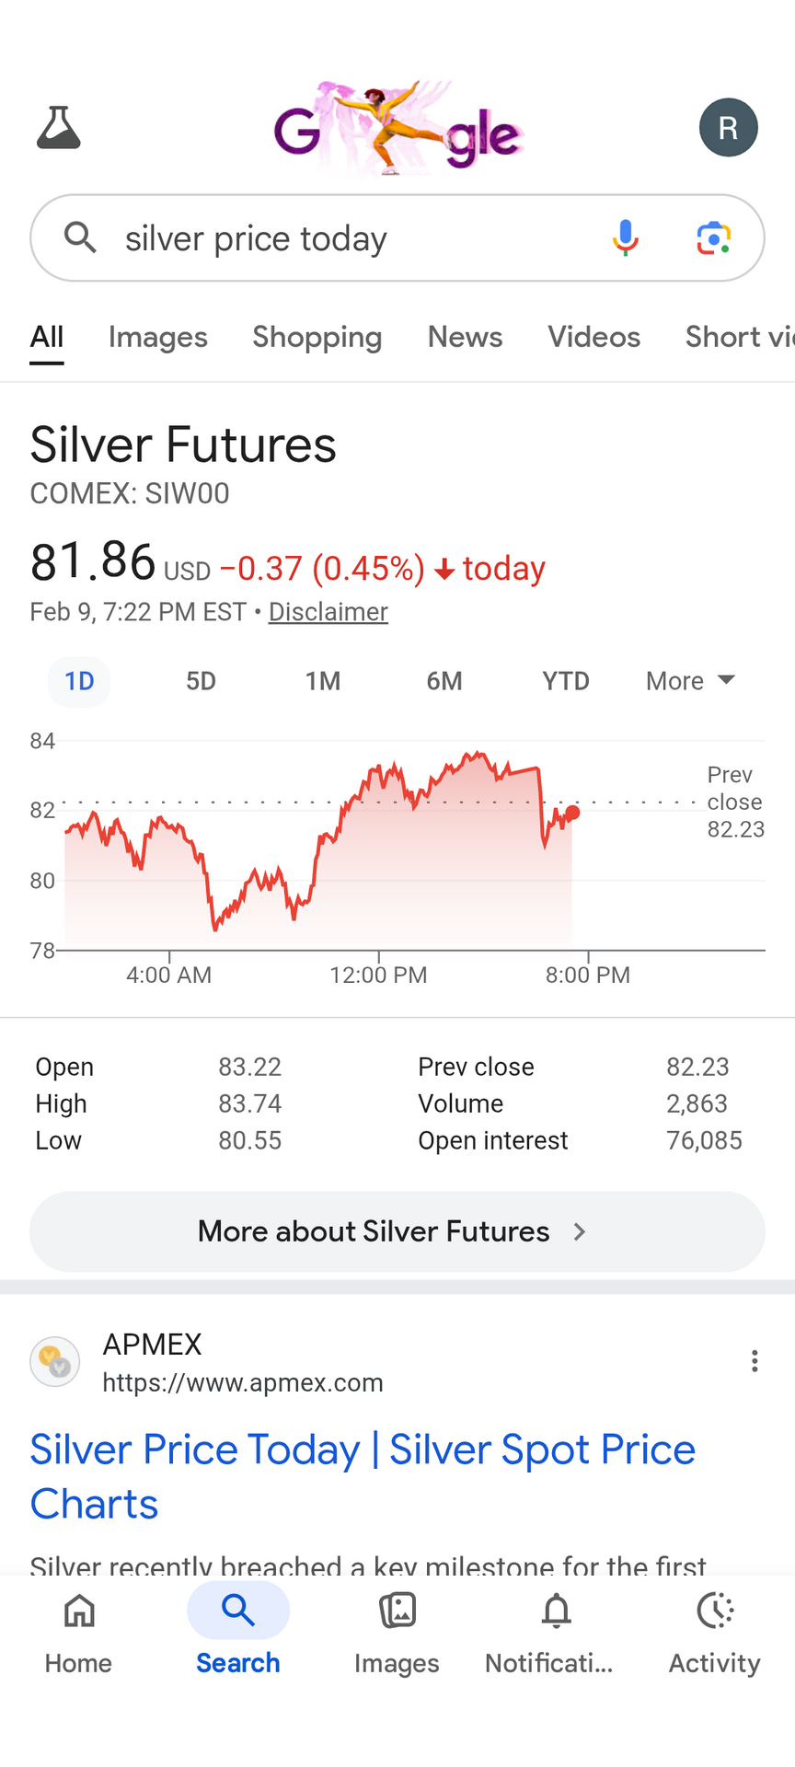Open the Disclaimer link
The height and width of the screenshot is (1767, 795).
point(328,612)
